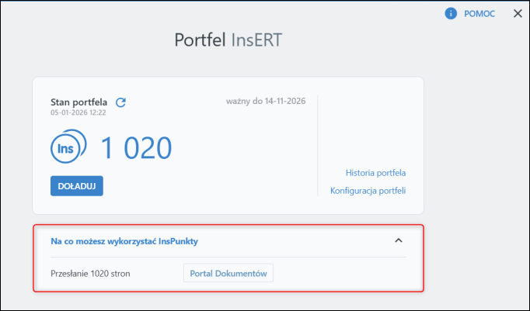This screenshot has width=530, height=311.
Task: Open the POMOC help link
Action: click(x=479, y=13)
